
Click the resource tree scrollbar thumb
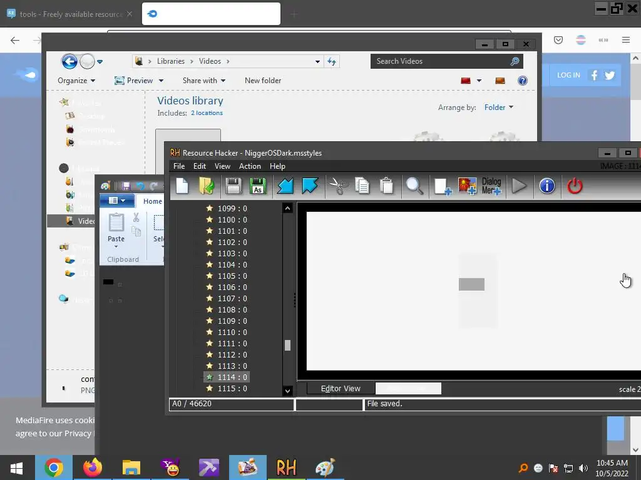point(287,345)
